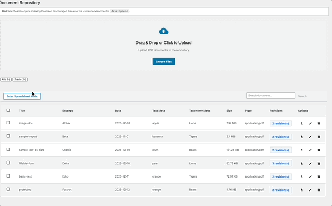332x206 pixels.
Task: Download the image-doc document
Action: pos(302,123)
